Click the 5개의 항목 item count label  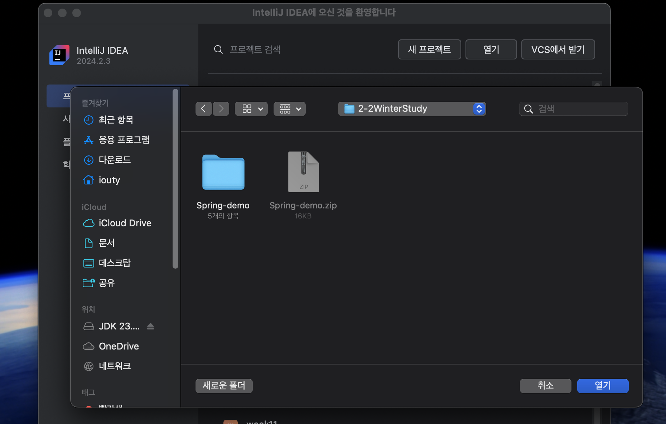pyautogui.click(x=223, y=216)
